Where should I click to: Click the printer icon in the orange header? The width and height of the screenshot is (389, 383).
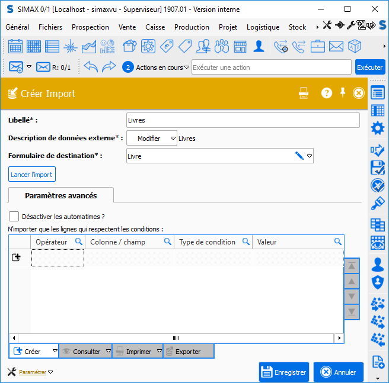tap(304, 93)
